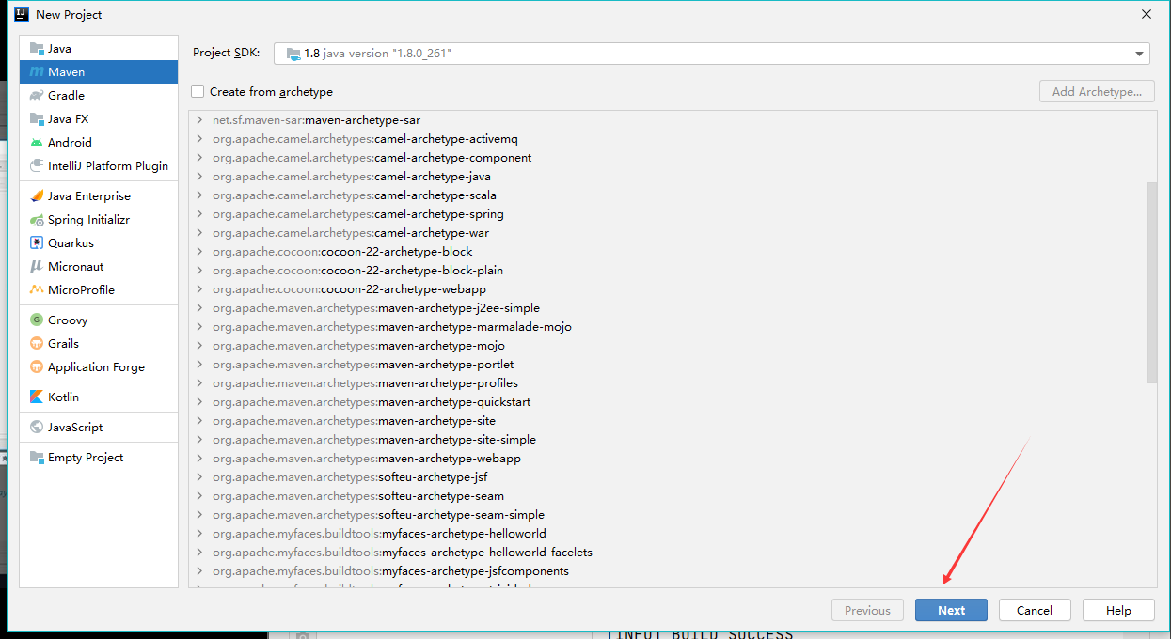Screen dimensions: 1171x639
Task: Click the Cancel button
Action: 1035,610
